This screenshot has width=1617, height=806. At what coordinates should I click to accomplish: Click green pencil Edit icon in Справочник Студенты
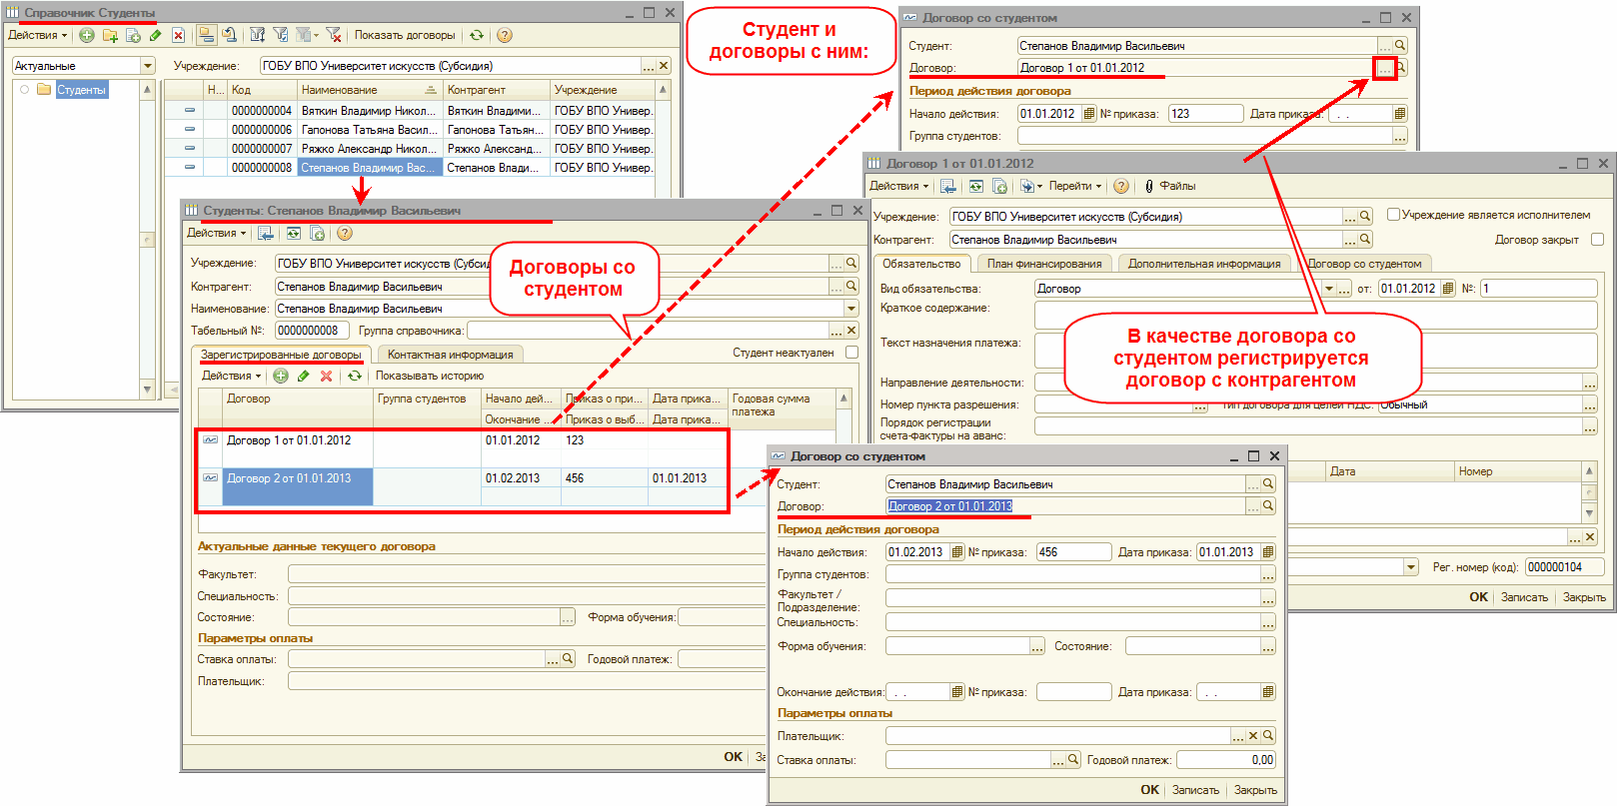tap(155, 35)
